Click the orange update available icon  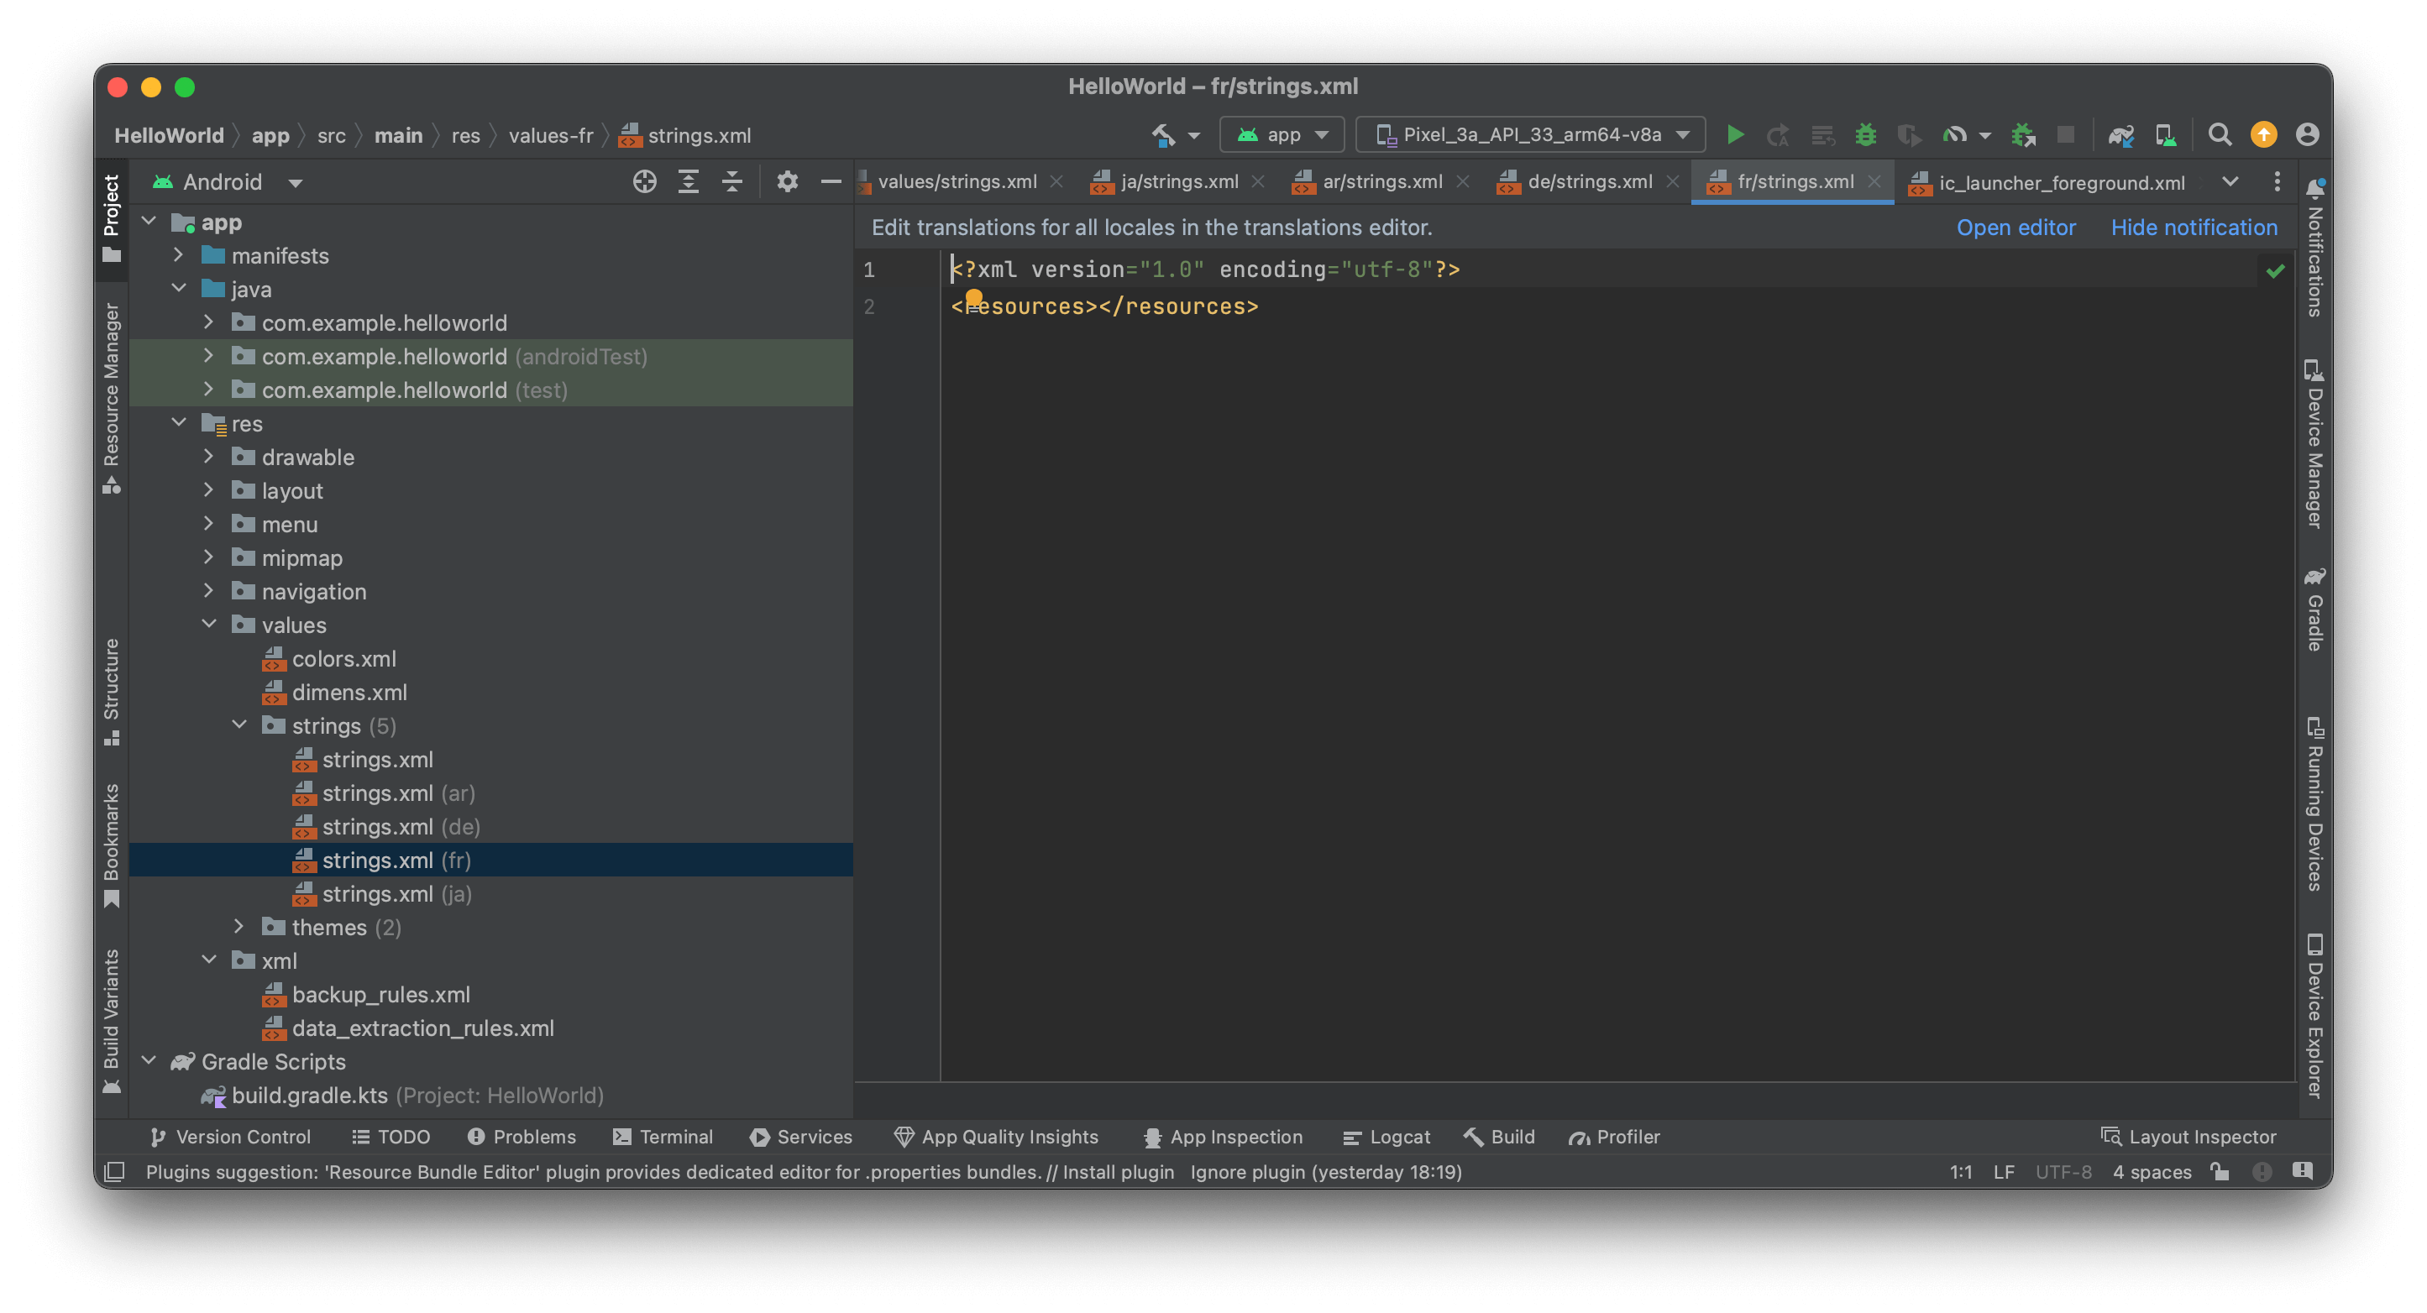[x=2263, y=134]
